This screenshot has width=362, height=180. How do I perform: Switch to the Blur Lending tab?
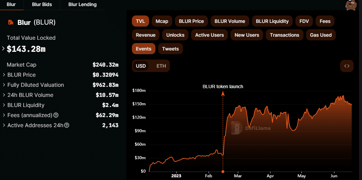coord(82,5)
